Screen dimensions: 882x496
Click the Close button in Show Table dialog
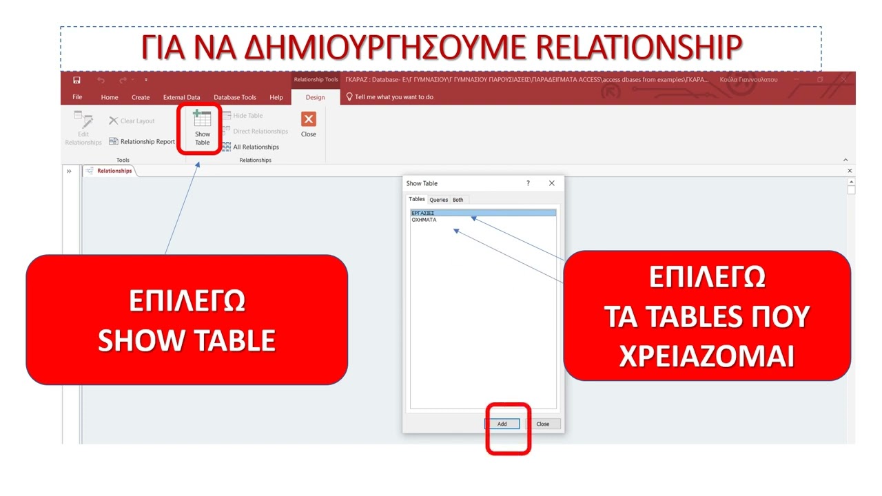point(543,424)
